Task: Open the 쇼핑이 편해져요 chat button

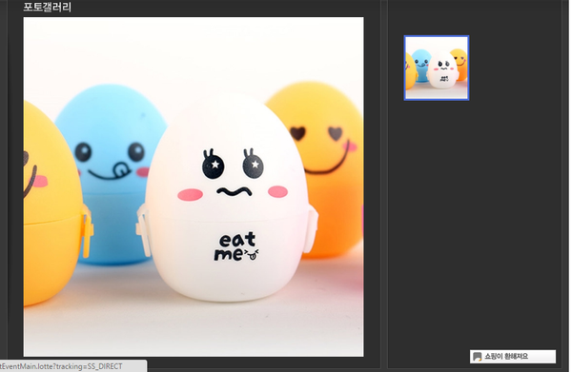Action: pyautogui.click(x=513, y=357)
